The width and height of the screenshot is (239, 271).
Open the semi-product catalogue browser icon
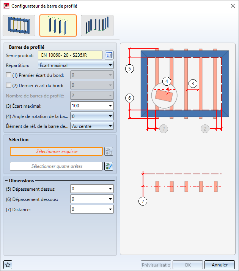(109, 55)
